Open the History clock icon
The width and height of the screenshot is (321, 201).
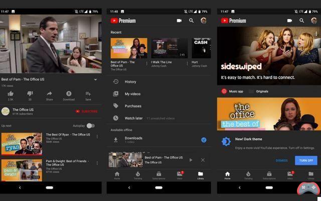116,81
